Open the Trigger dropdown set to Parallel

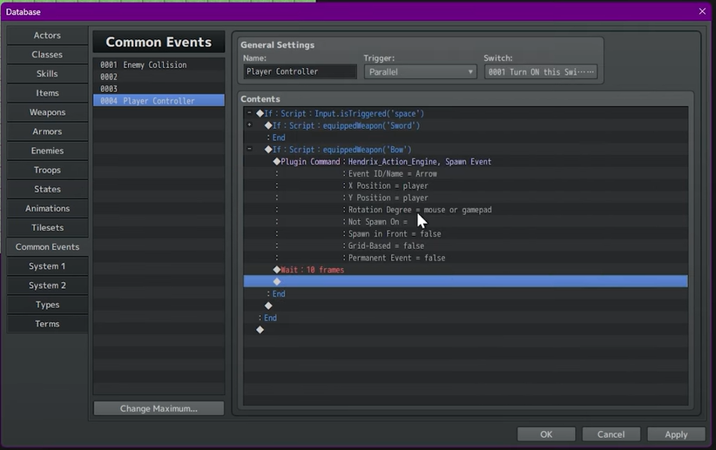(420, 72)
